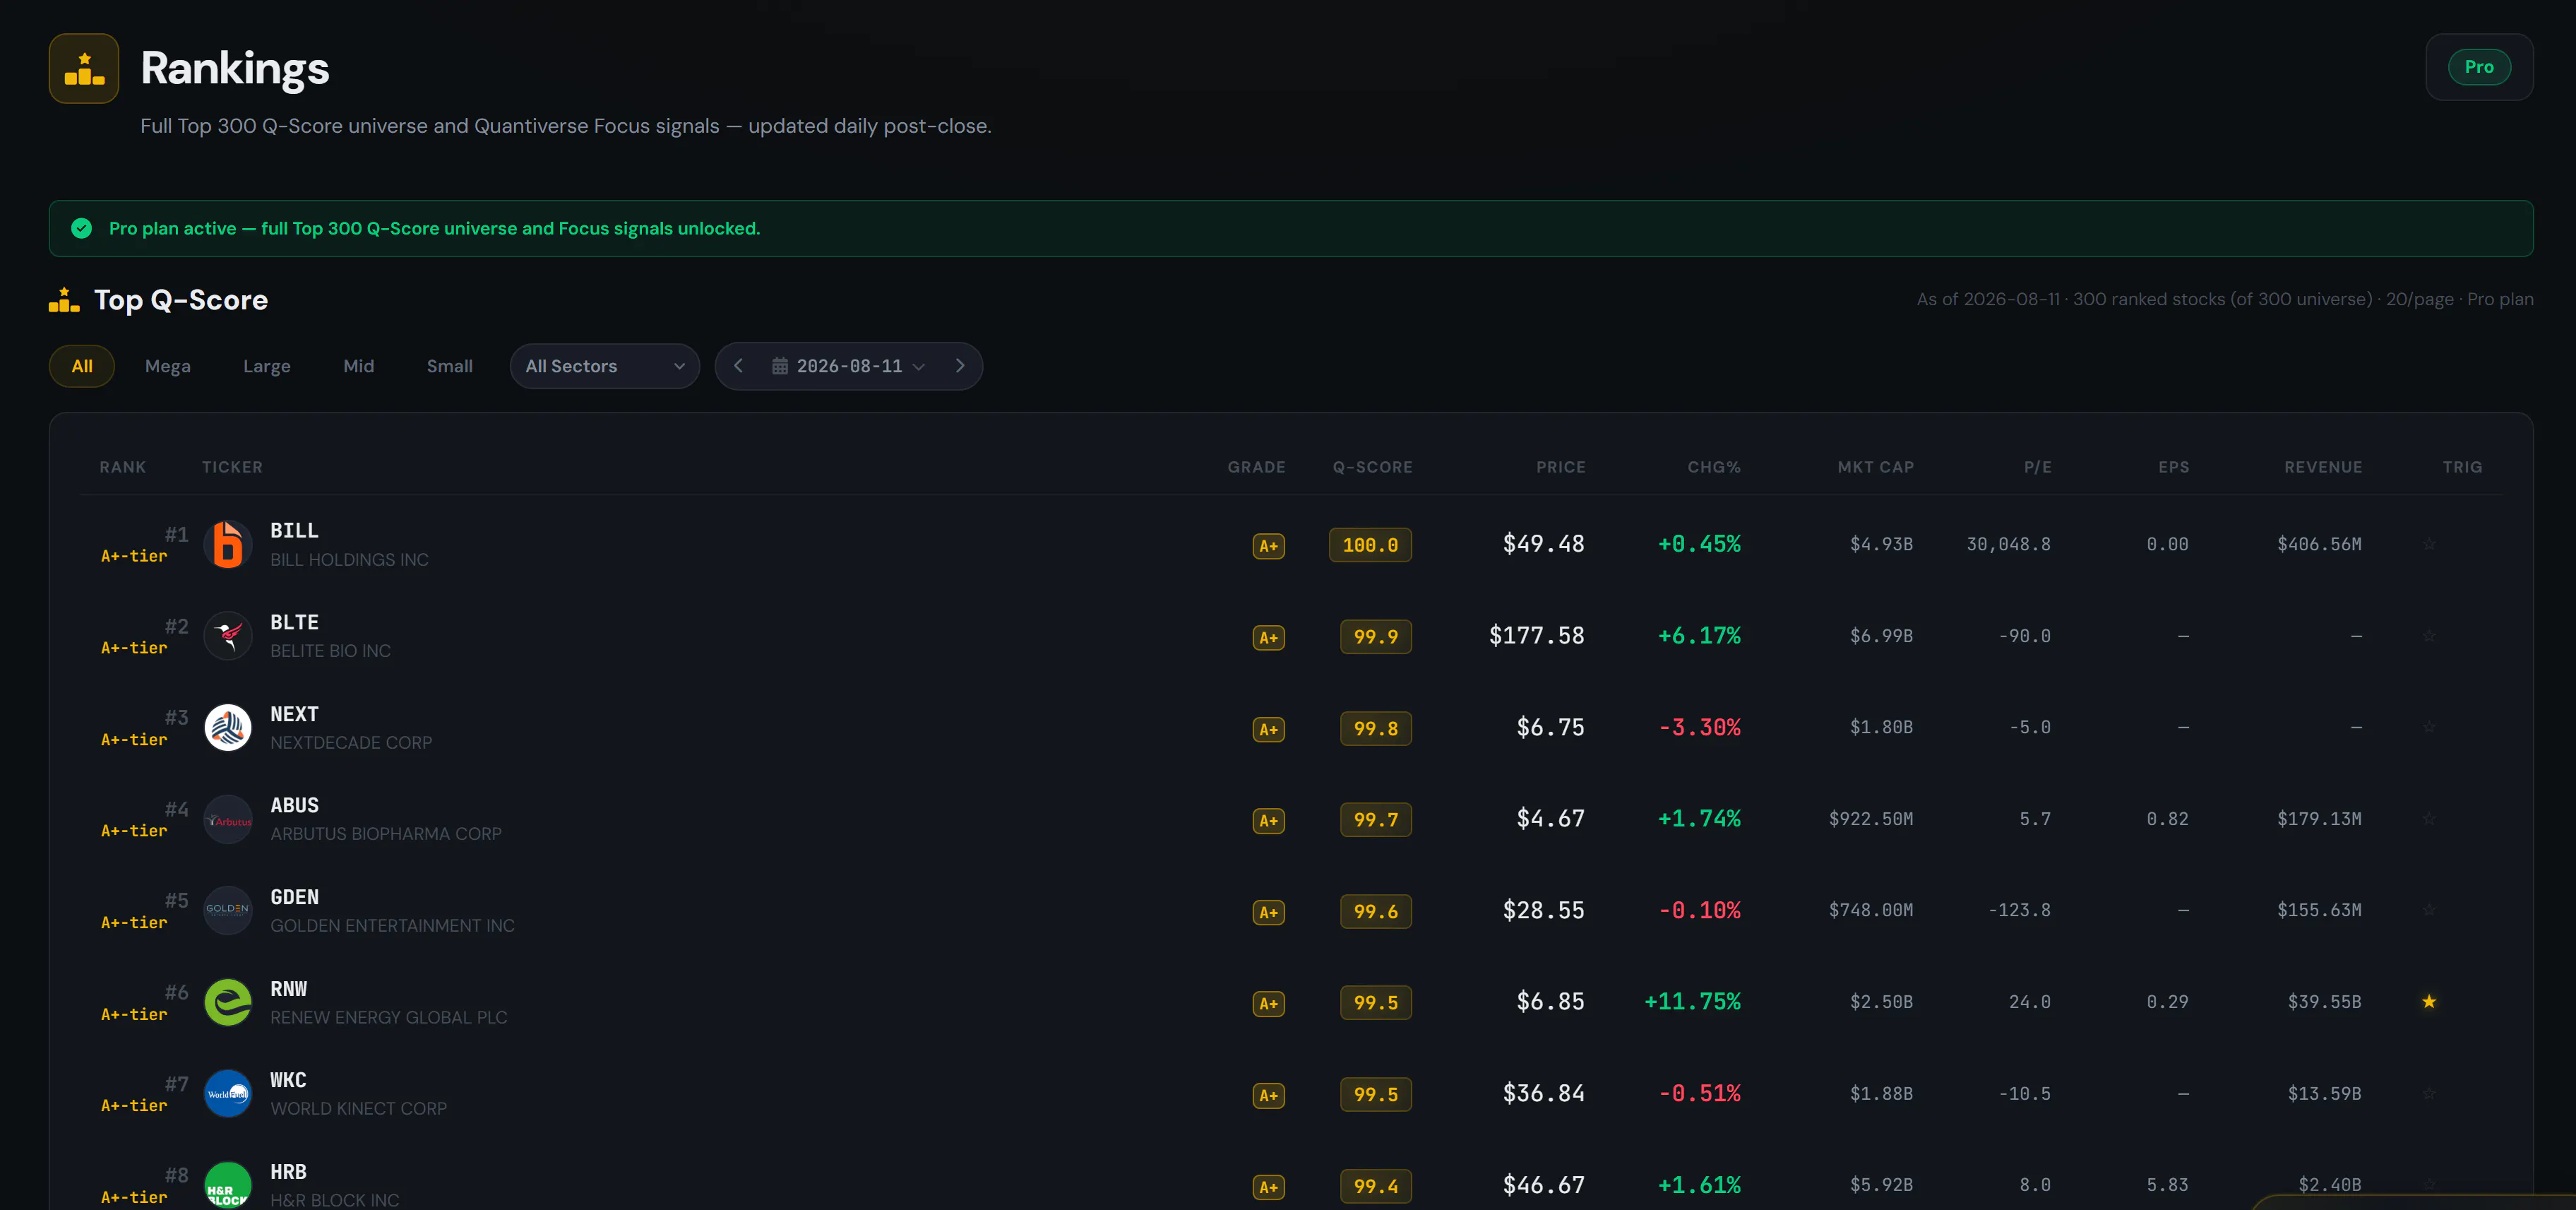This screenshot has height=1210, width=2576.
Task: Sort by the EPS column header
Action: [2173, 467]
